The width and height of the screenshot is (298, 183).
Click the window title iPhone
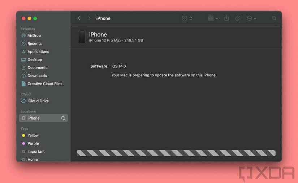(103, 18)
